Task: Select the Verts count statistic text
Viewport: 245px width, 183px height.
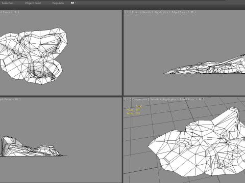Action: click(x=133, y=113)
